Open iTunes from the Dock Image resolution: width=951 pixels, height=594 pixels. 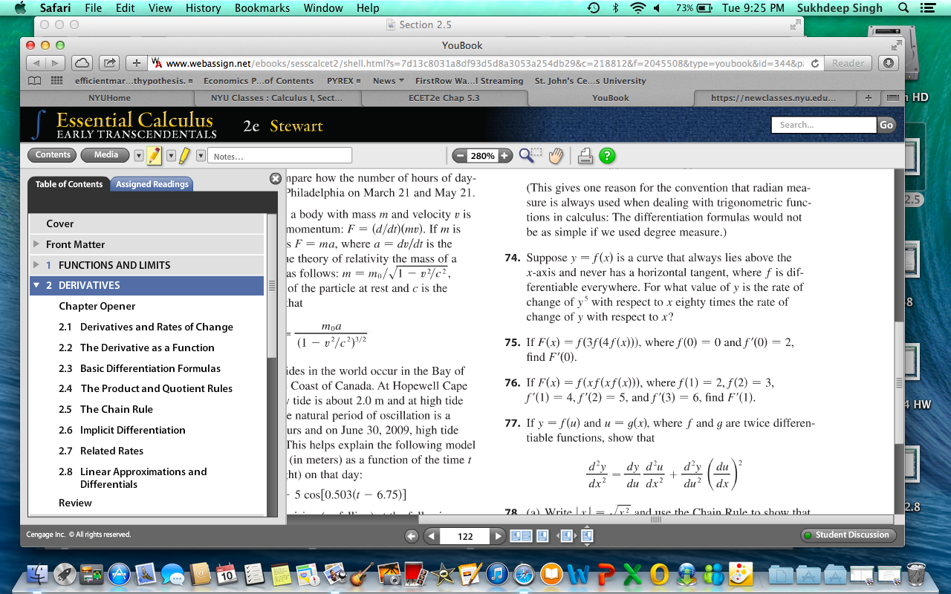pyautogui.click(x=497, y=573)
